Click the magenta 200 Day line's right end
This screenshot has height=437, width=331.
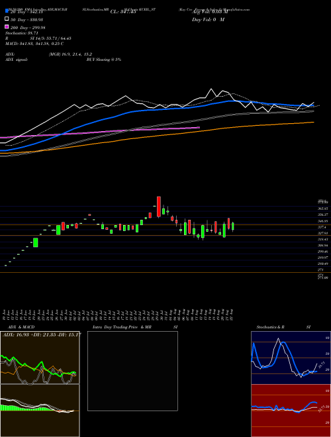pyautogui.click(x=199, y=127)
